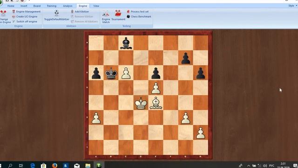
Task: Toggle the Switch off engine checkbox
Action: pyautogui.click(x=14, y=21)
